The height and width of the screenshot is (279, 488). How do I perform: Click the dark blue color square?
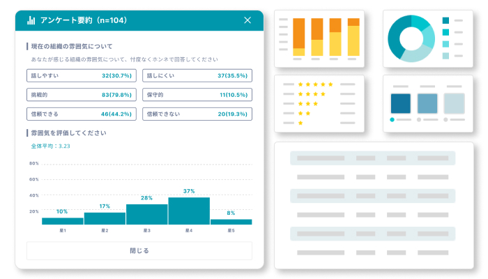tap(401, 104)
